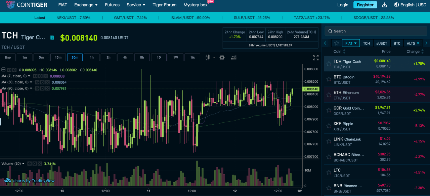Open settings gear for MA (90, close, 0)

coord(42,88)
